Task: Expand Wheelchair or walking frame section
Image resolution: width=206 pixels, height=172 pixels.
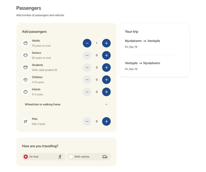Action: click(43, 104)
